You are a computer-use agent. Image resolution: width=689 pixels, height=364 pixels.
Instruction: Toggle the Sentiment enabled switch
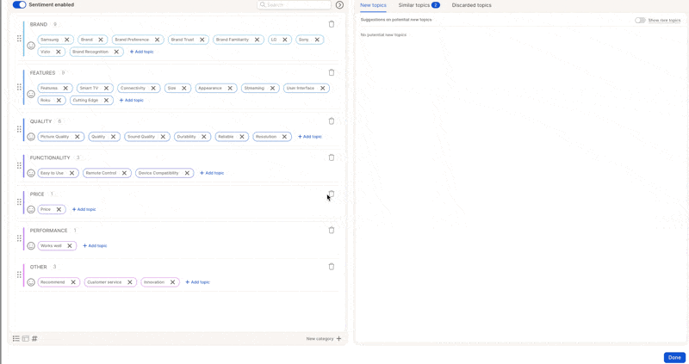click(x=19, y=5)
